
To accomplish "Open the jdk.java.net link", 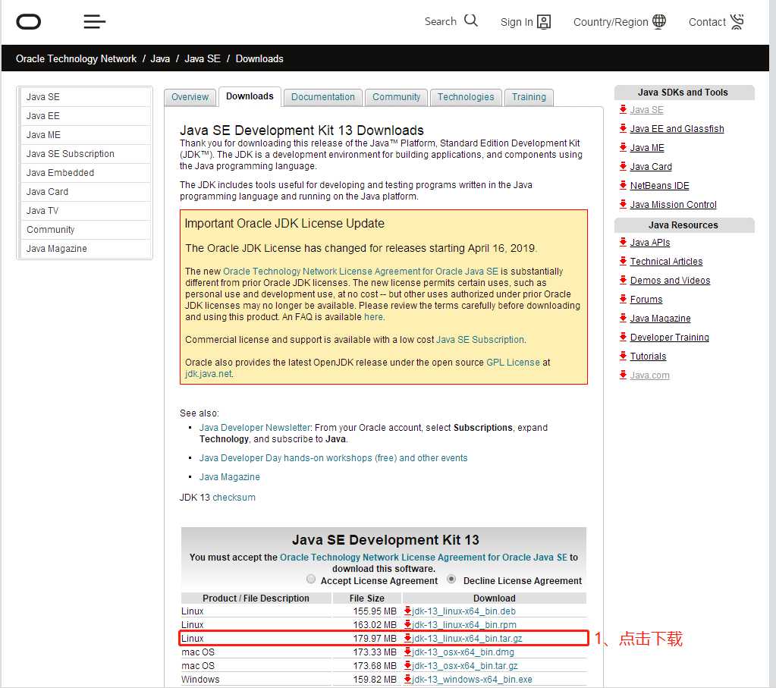I will [209, 374].
